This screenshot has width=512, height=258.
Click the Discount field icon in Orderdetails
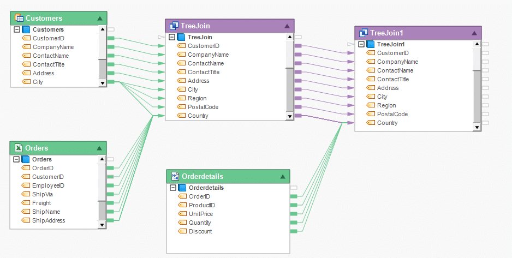point(182,231)
